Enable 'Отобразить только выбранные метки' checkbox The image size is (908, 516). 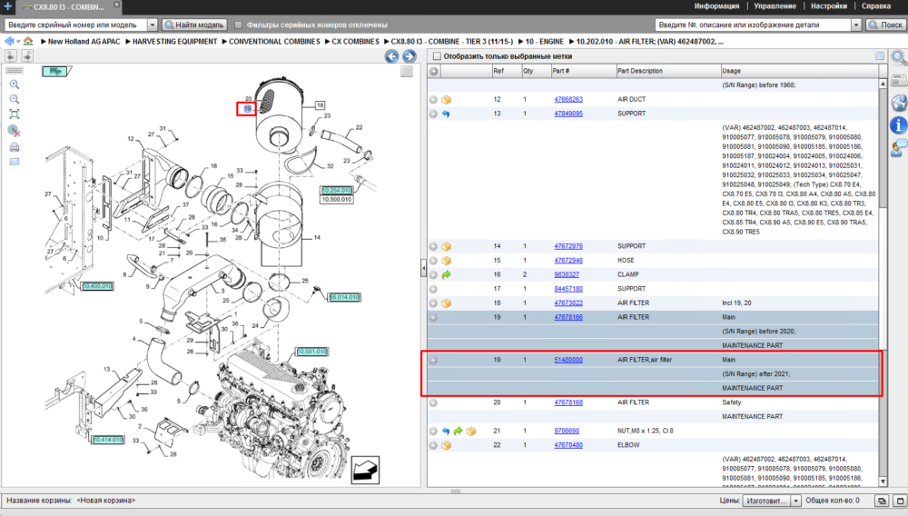coord(438,56)
